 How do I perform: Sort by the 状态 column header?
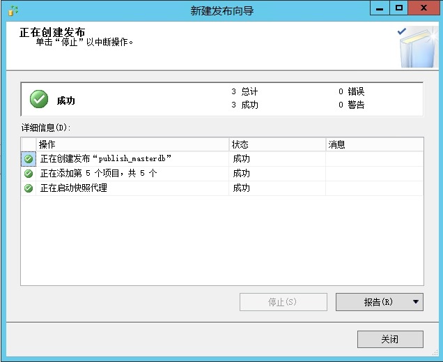tap(277, 144)
